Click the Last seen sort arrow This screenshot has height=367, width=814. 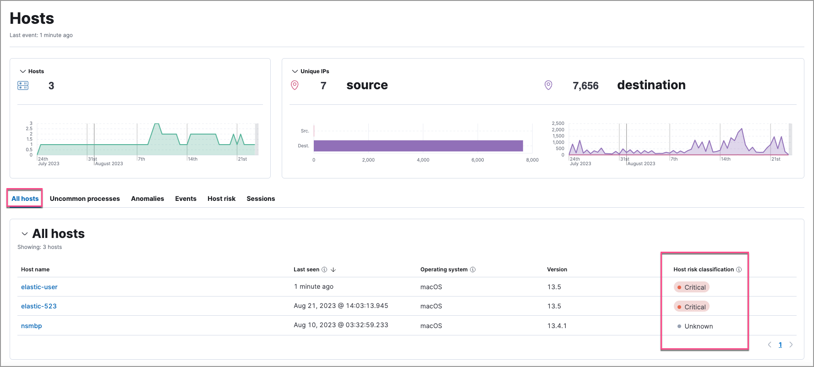click(x=333, y=270)
